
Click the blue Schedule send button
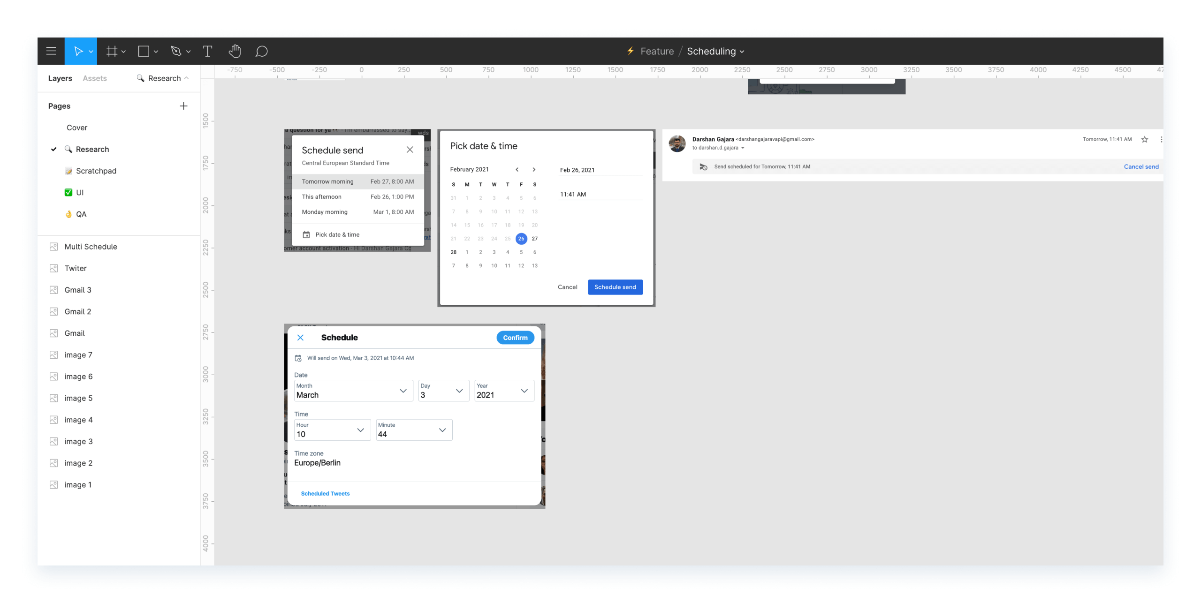pyautogui.click(x=615, y=287)
